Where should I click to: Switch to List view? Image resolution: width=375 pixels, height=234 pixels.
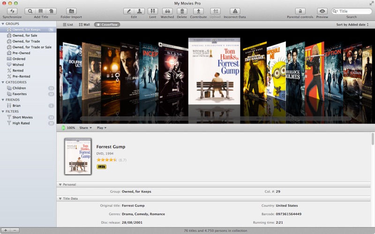coord(67,24)
